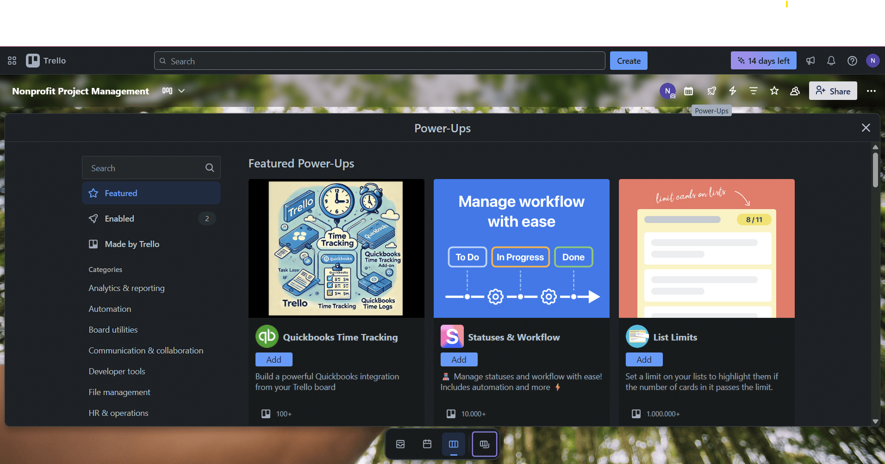Open the notifications bell icon

click(831, 61)
